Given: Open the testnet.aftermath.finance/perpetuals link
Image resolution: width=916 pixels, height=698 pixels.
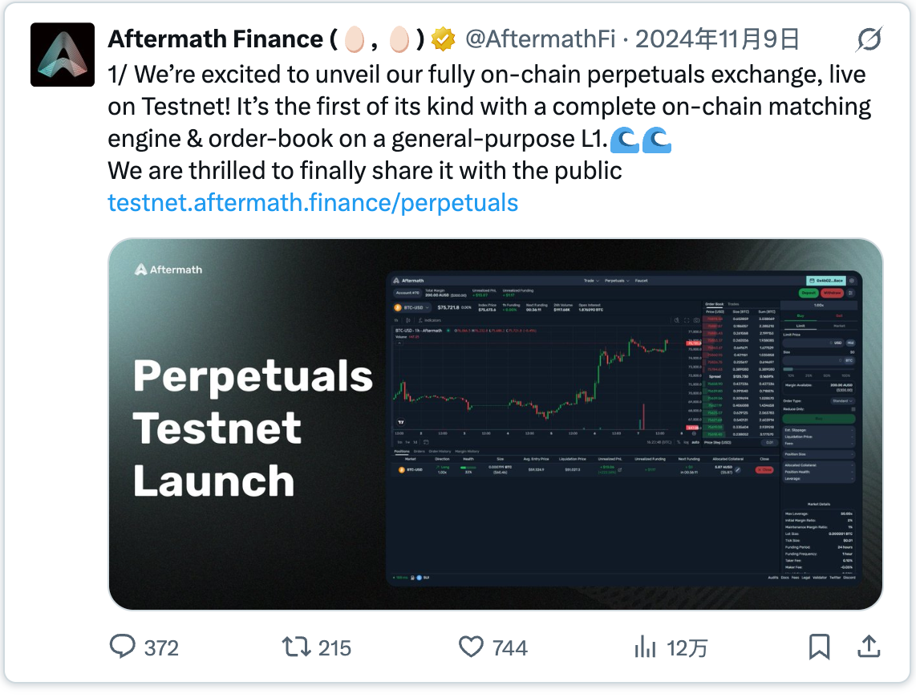Looking at the screenshot, I should click(x=313, y=202).
